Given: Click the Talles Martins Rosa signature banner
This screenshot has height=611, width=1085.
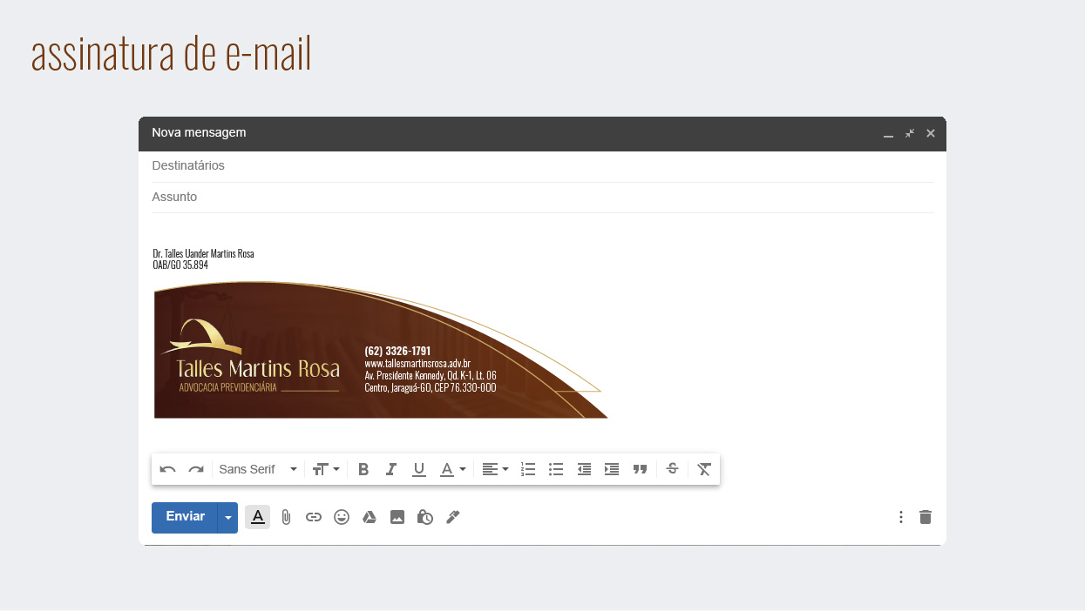Looking at the screenshot, I should [381, 350].
